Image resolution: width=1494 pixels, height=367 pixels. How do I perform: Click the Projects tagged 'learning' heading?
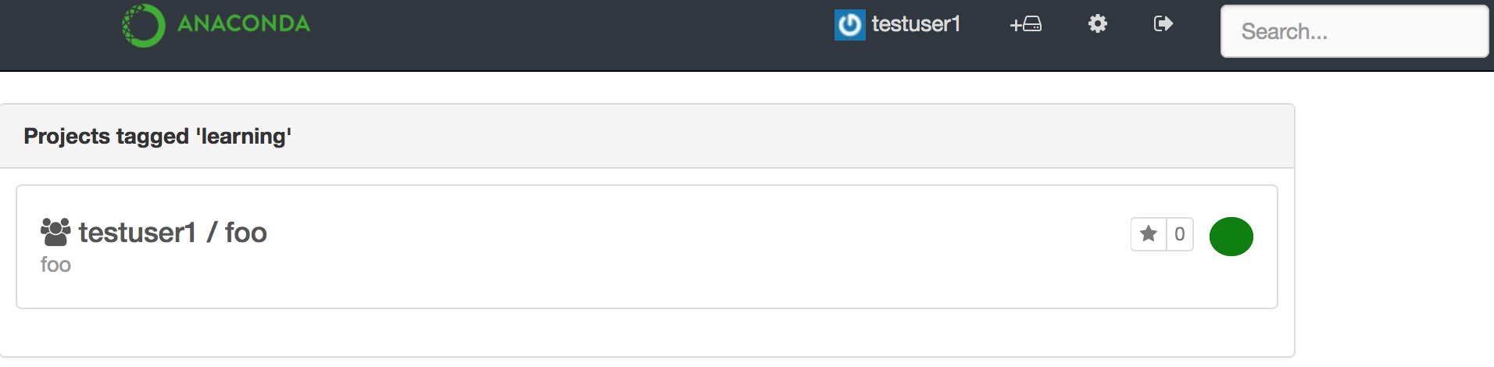(158, 136)
